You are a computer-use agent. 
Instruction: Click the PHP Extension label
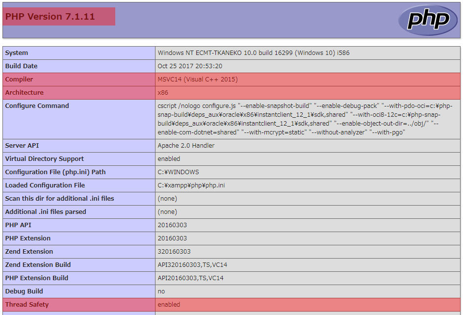pos(28,238)
